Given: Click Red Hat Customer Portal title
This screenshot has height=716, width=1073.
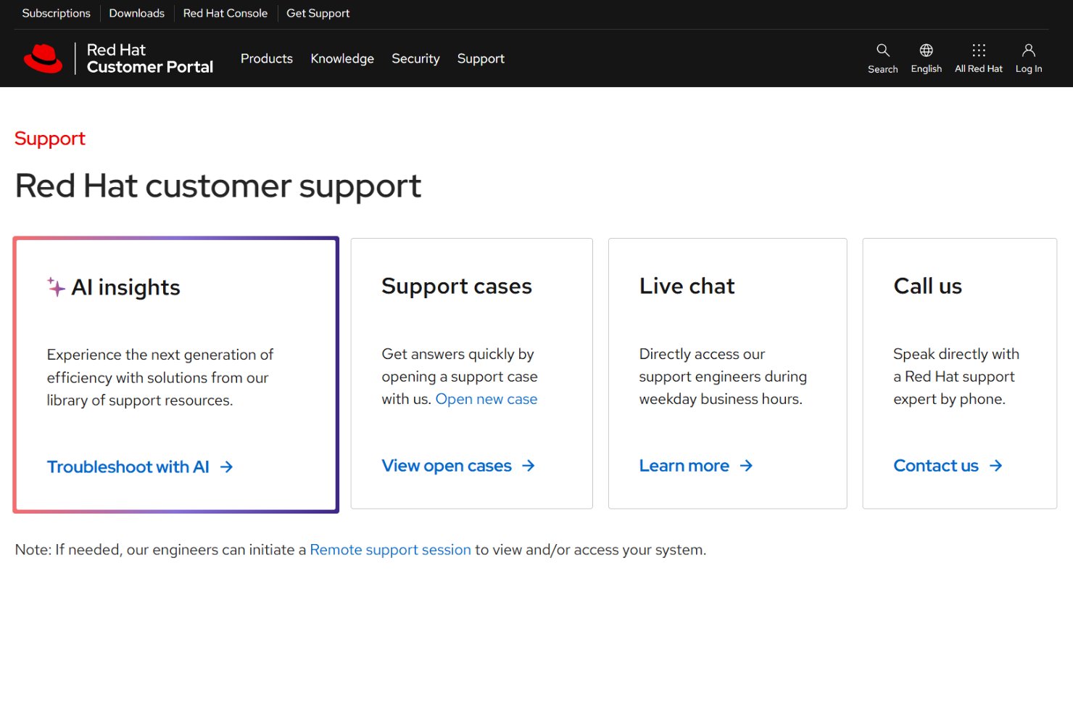Looking at the screenshot, I should 150,58.
